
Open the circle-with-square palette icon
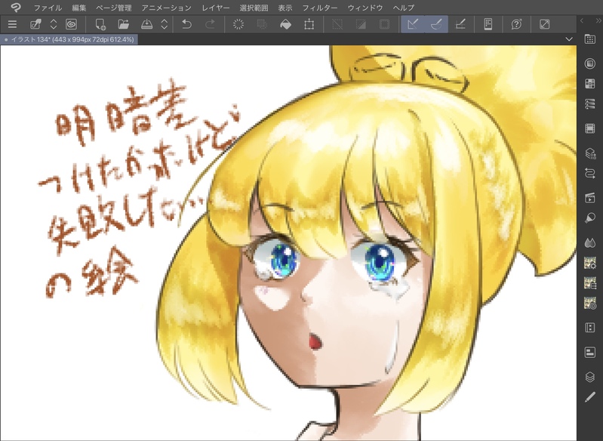coord(590,63)
